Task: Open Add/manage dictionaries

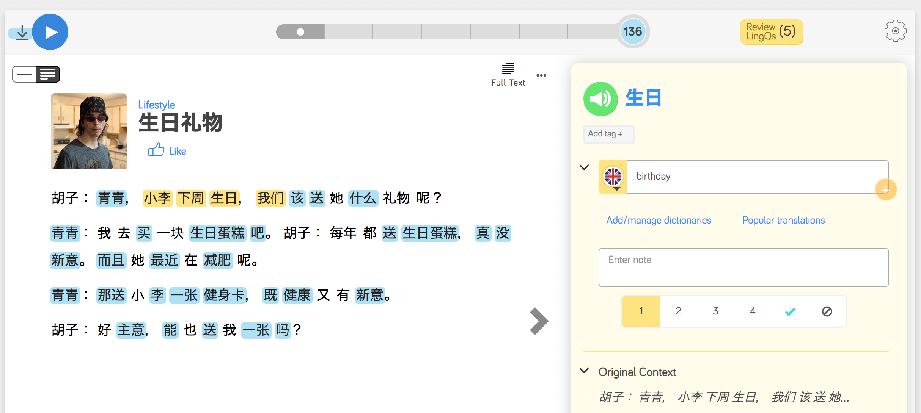Action: coord(659,220)
